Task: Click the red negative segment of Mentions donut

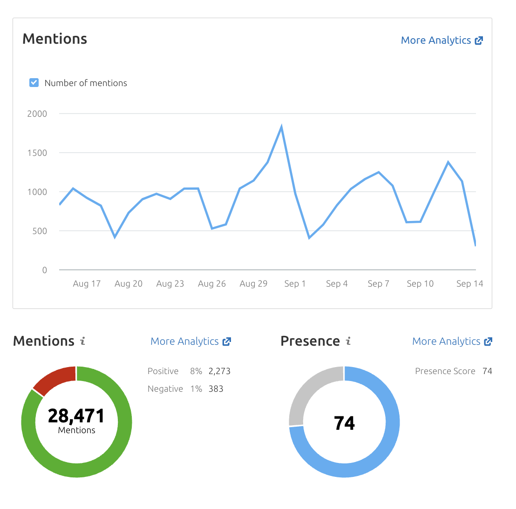Action: click(56, 379)
